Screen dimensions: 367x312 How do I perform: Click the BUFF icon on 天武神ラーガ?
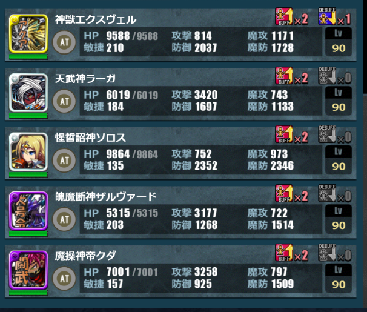(284, 75)
